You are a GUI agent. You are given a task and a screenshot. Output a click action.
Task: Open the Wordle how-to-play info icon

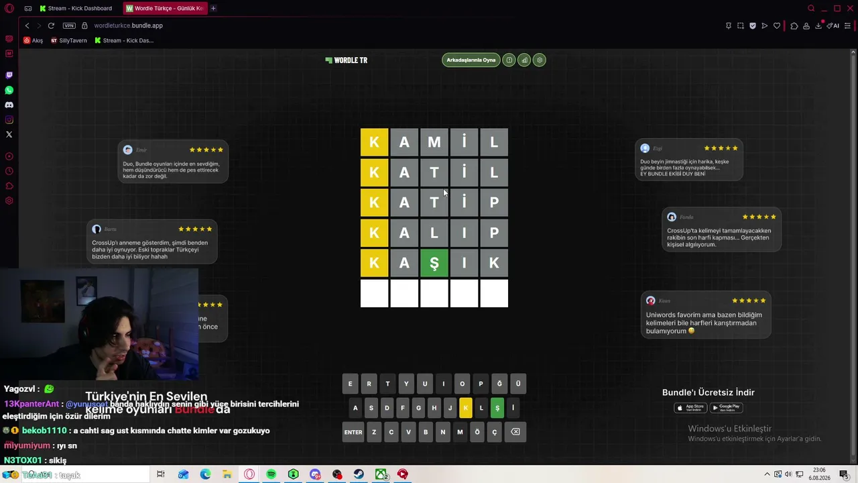(x=509, y=60)
